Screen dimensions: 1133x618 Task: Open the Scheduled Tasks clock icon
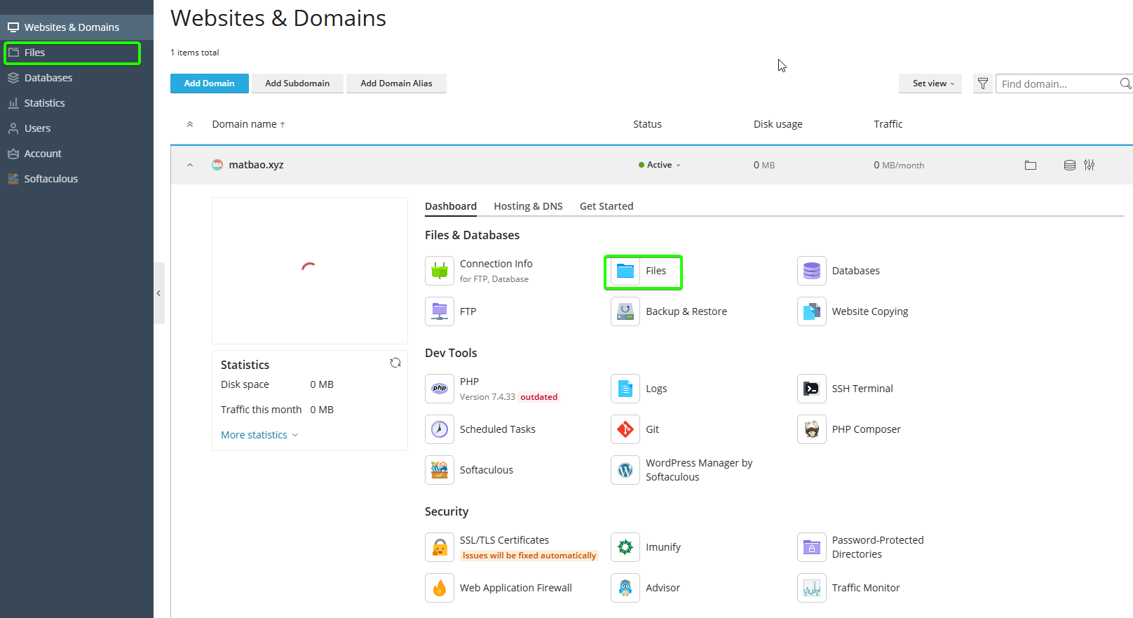point(440,429)
